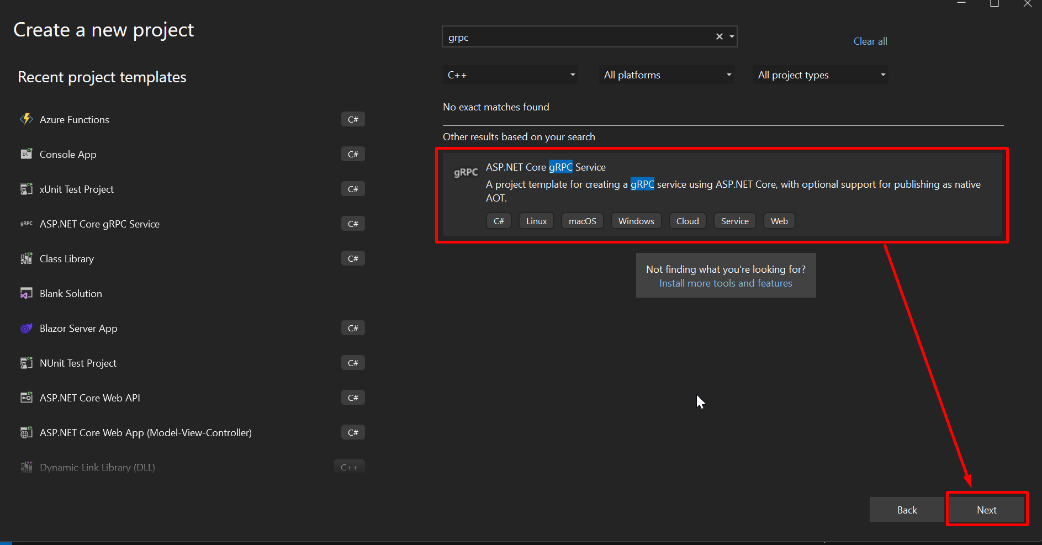
Task: Select ASP.NET Core Web App (Model-View-Controller) template
Action: [146, 433]
